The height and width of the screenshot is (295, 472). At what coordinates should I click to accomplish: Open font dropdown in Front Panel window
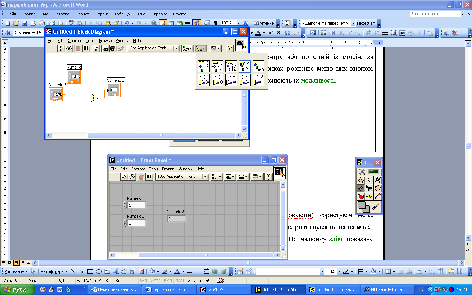pyautogui.click(x=182, y=177)
